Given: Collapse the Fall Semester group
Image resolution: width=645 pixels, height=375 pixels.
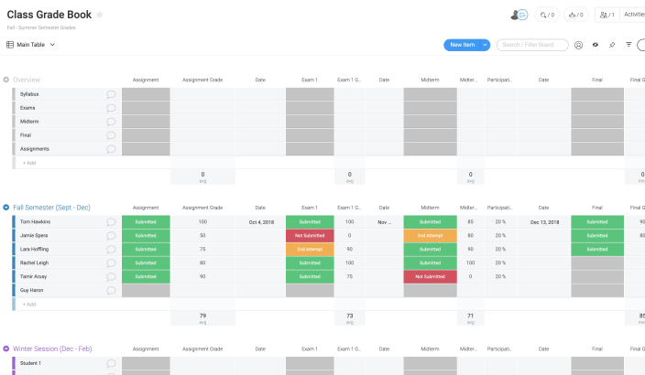Looking at the screenshot, I should pyautogui.click(x=6, y=208).
